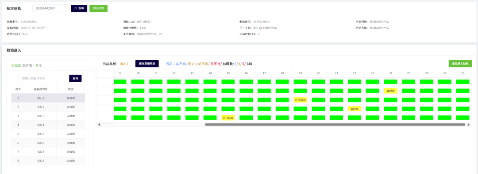Select the yellow 芯片崩边 cell in column 19

300,100
